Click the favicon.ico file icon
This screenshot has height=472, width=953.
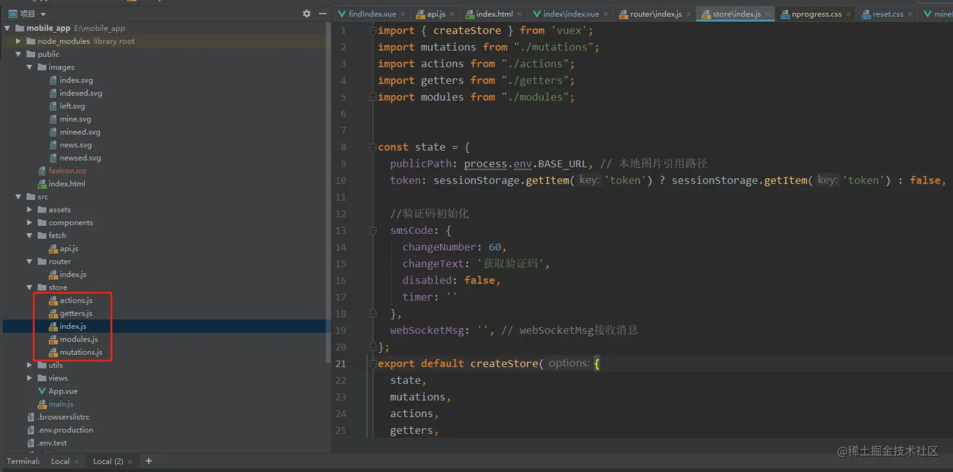pyautogui.click(x=42, y=171)
